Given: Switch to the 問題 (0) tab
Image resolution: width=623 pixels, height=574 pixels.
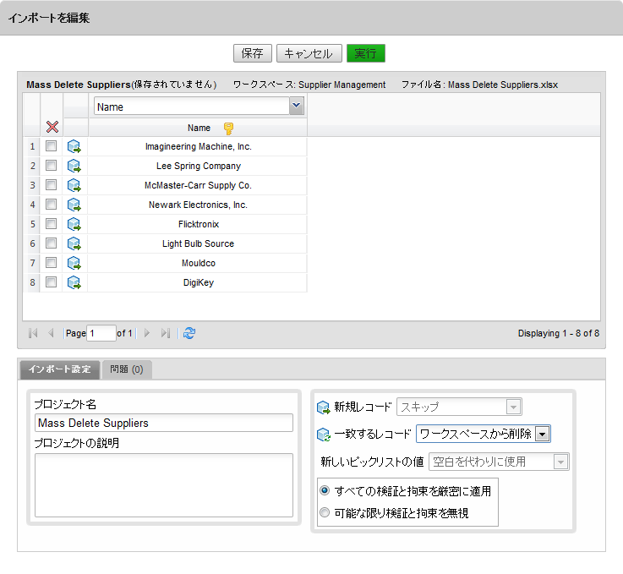Looking at the screenshot, I should coord(127,369).
